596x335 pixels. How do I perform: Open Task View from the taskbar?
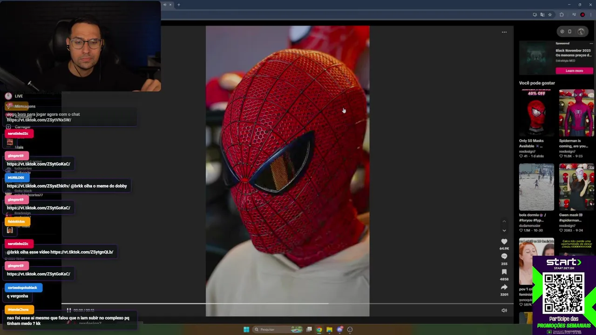pos(309,329)
